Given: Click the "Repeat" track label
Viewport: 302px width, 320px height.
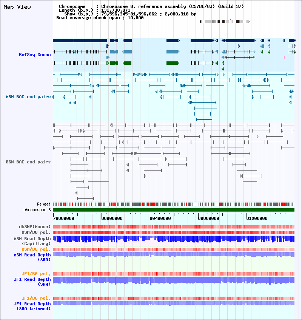Looking at the screenshot, I should coord(44,204).
